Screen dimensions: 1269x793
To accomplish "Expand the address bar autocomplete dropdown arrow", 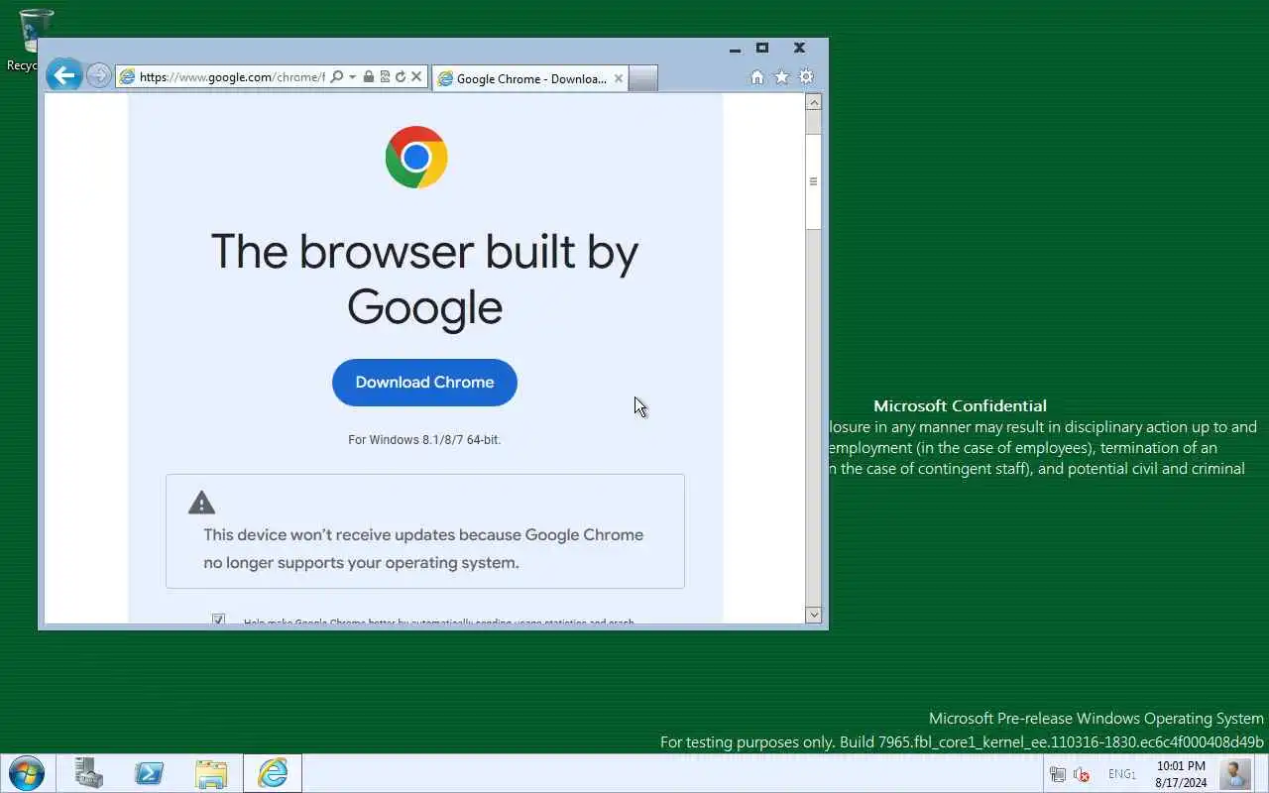I will (352, 76).
